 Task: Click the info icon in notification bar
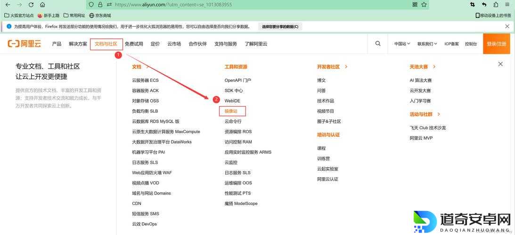point(8,26)
